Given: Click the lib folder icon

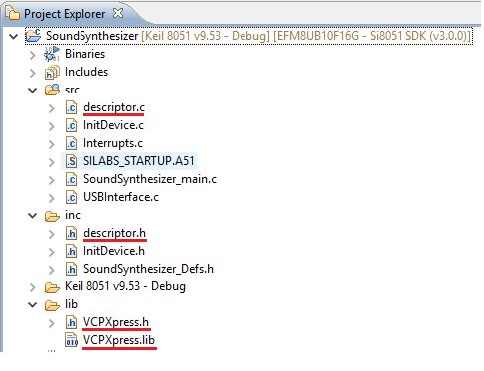Looking at the screenshot, I should tap(52, 305).
